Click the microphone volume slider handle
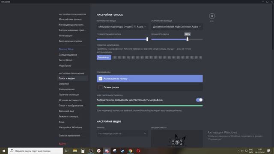The width and height of the screenshot is (274, 154). 147,39
